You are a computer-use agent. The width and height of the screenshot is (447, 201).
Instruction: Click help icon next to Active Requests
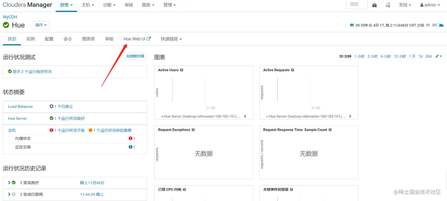point(292,70)
